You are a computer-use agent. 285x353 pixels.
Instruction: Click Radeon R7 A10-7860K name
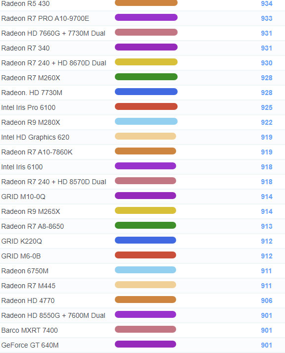tap(37, 152)
